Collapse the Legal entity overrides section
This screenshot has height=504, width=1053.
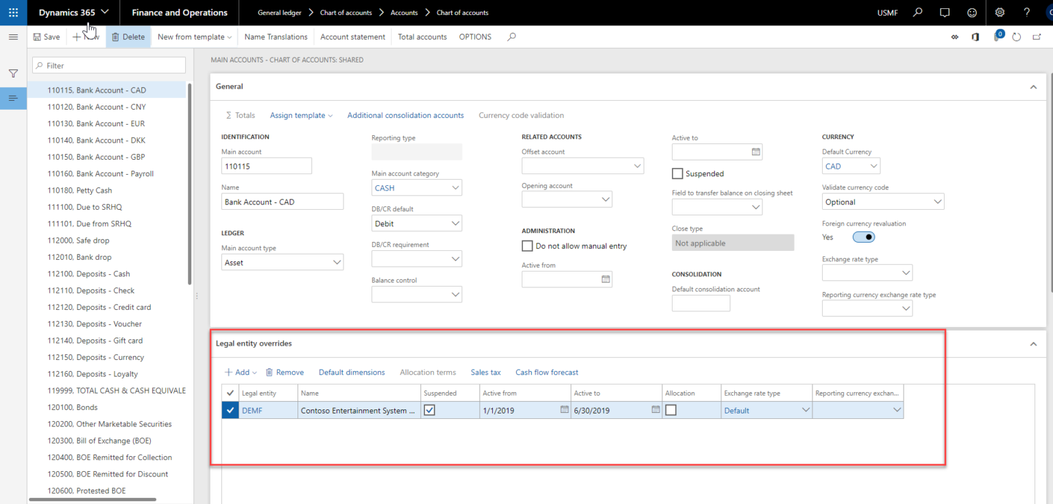coord(1034,344)
